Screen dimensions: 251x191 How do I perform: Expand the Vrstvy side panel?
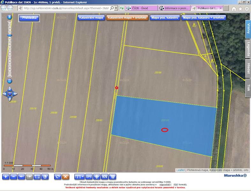pyautogui.click(x=248, y=29)
